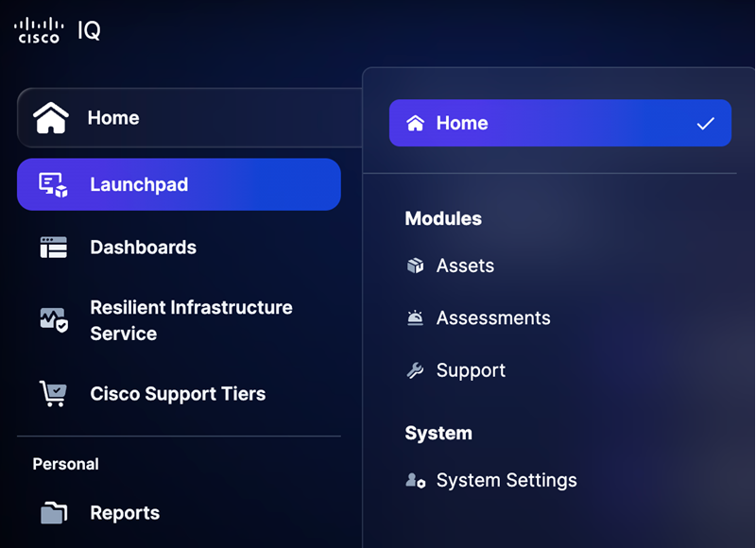Click the Cisco logo in header
The image size is (756, 548).
(x=39, y=30)
